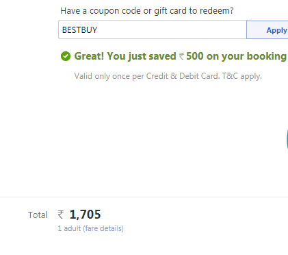The image size is (288, 255).
Task: Click the faded rupee symbol before 500
Action: coord(181,56)
